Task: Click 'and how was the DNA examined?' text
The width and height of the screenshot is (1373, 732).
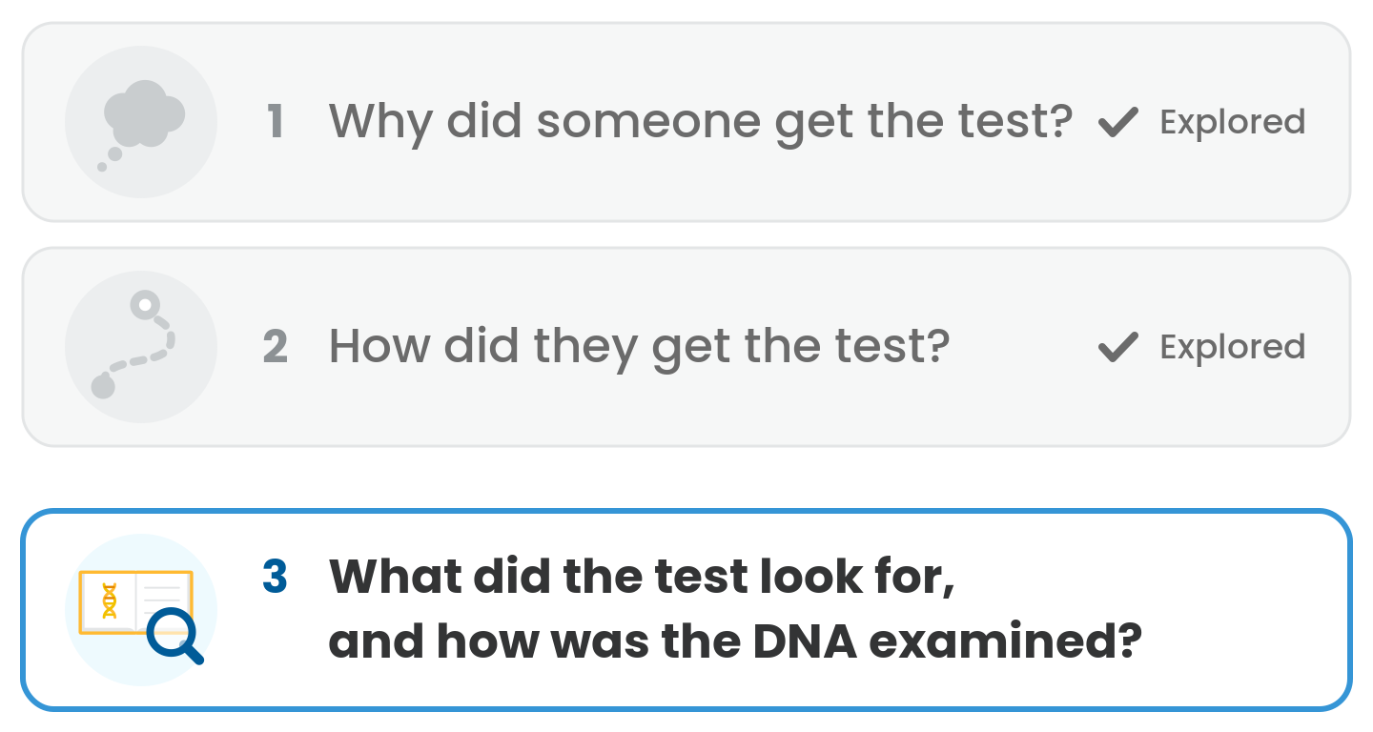Action: 735,641
